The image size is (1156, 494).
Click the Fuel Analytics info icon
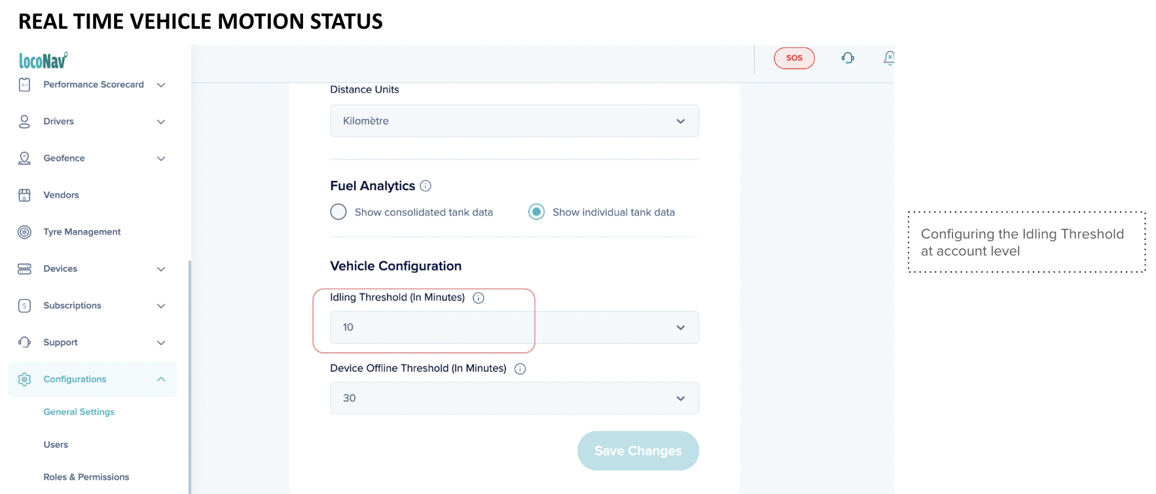click(x=425, y=186)
